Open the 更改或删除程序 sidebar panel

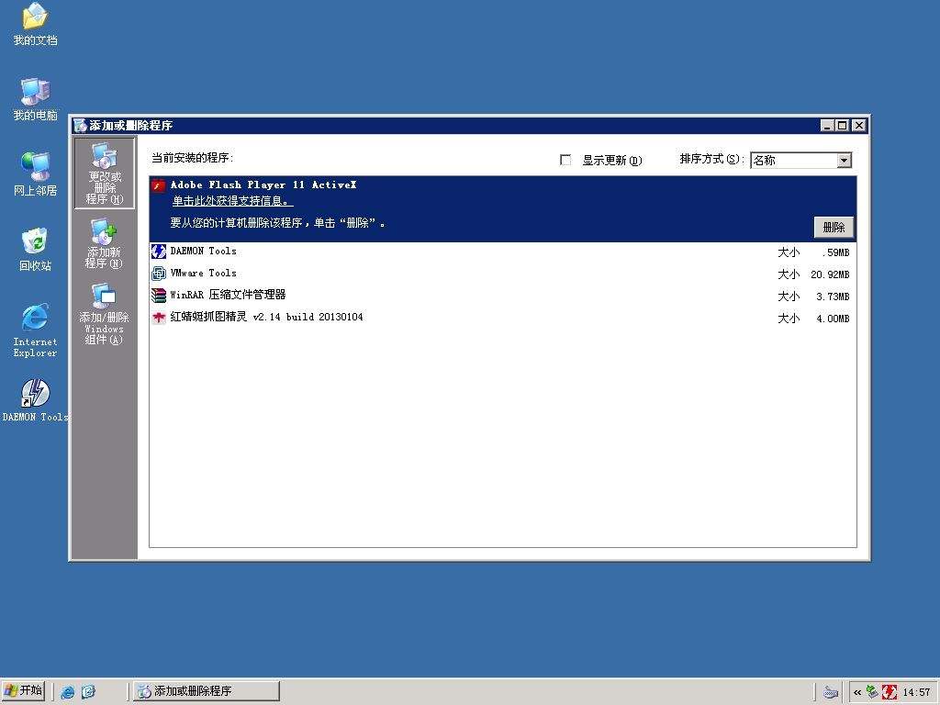tap(105, 173)
